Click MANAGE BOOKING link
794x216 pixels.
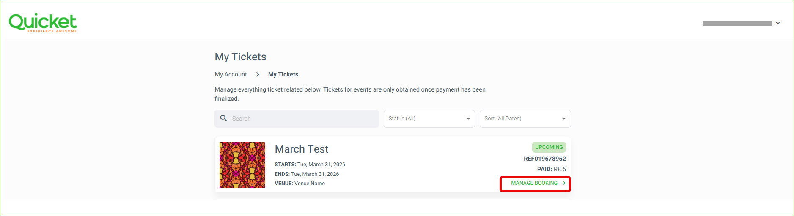(x=534, y=183)
